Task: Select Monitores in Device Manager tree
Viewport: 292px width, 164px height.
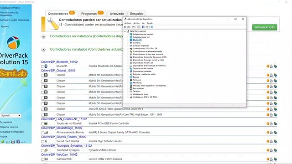Action: point(137,83)
